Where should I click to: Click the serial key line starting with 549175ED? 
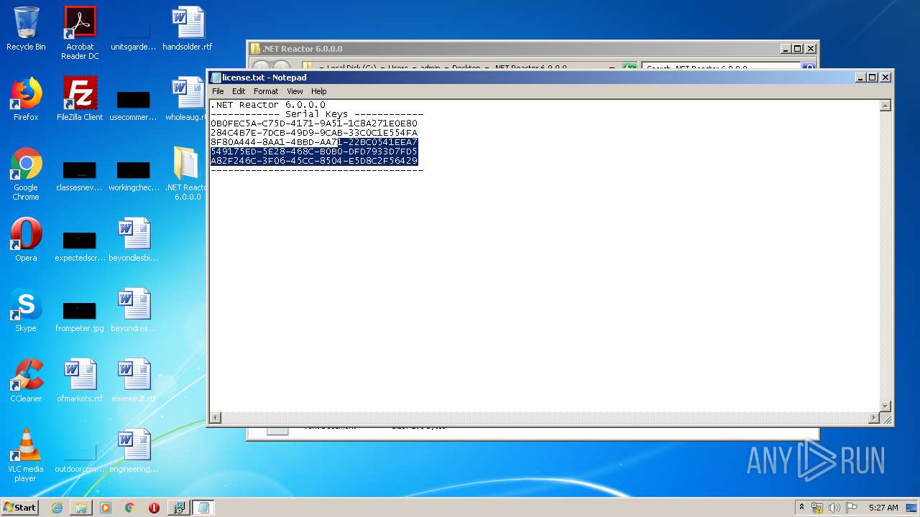pos(314,152)
